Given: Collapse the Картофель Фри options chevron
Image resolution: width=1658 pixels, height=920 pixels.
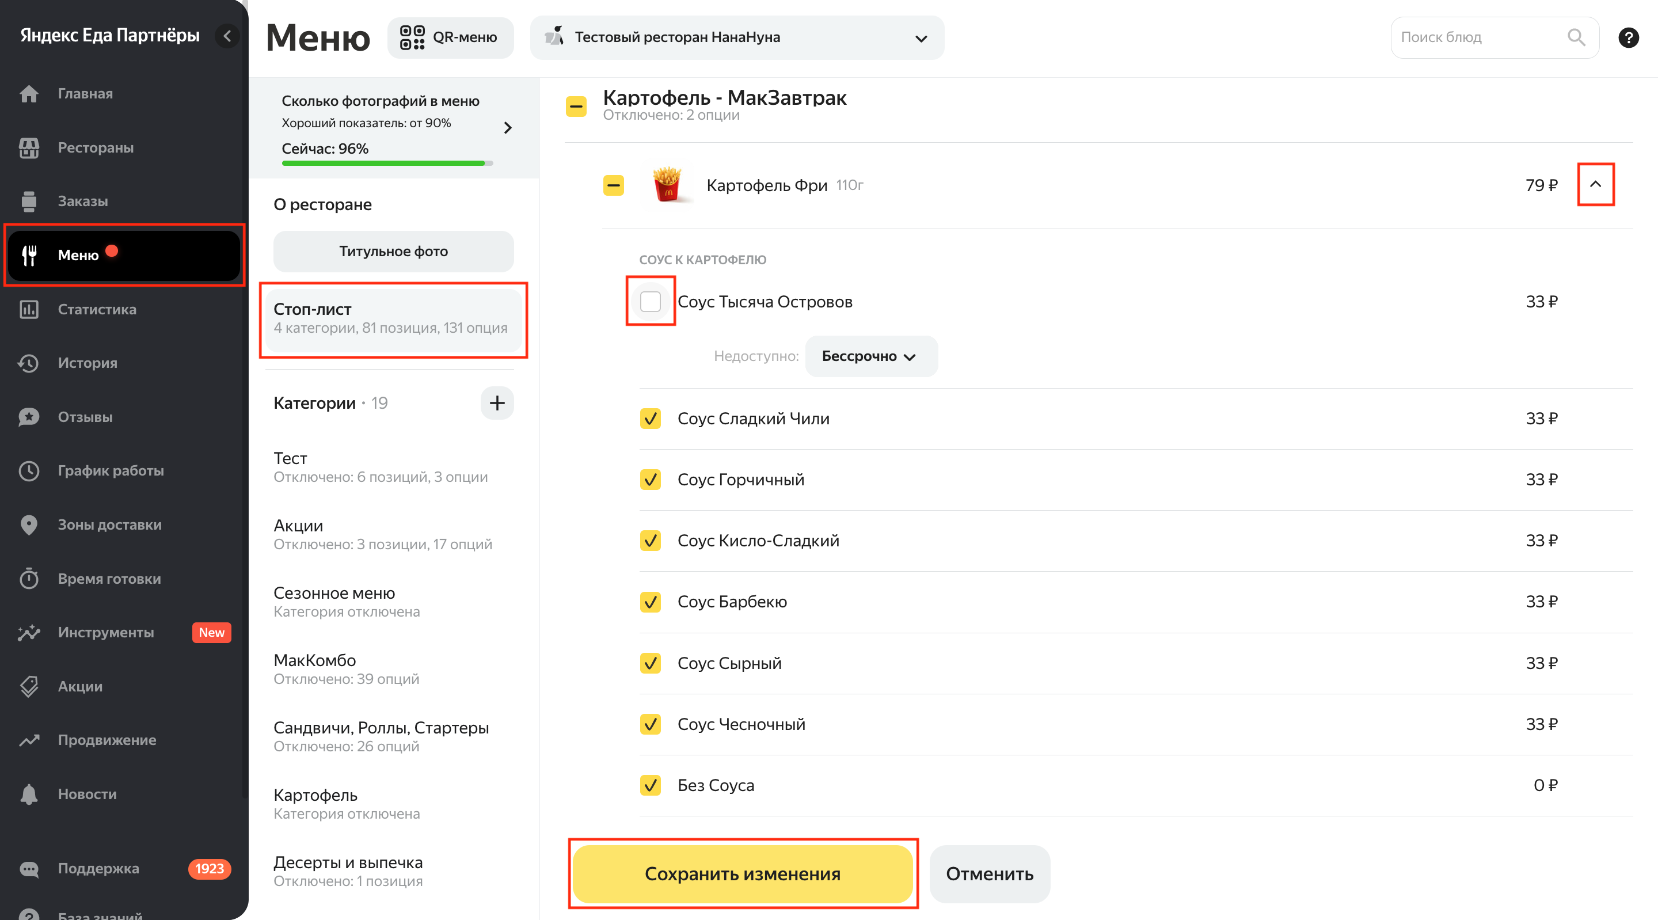Looking at the screenshot, I should 1595,185.
